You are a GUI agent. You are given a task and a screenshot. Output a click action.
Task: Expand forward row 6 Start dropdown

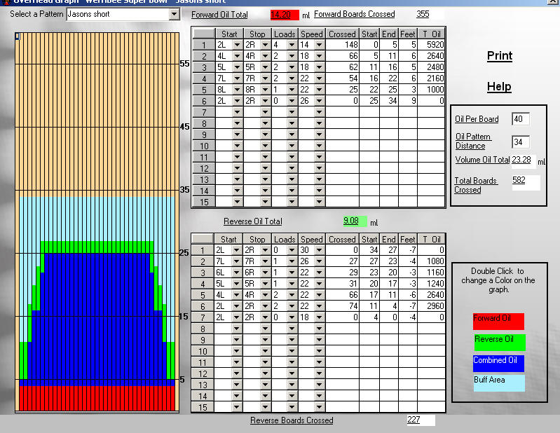pos(237,101)
